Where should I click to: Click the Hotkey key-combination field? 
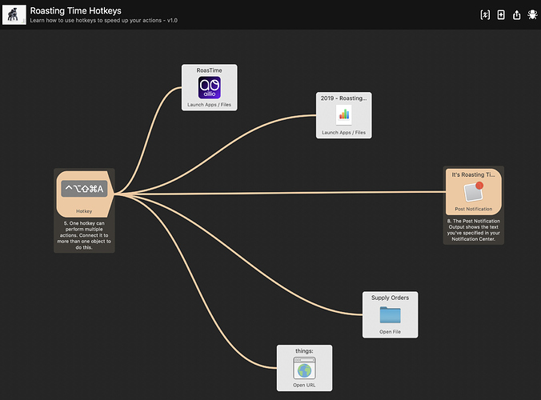coord(84,189)
